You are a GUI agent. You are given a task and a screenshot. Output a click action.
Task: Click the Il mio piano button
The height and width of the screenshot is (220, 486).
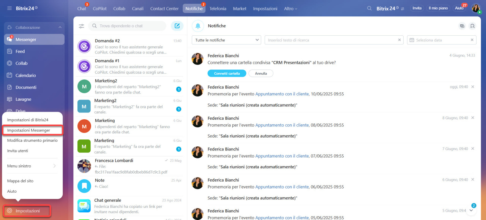click(438, 8)
